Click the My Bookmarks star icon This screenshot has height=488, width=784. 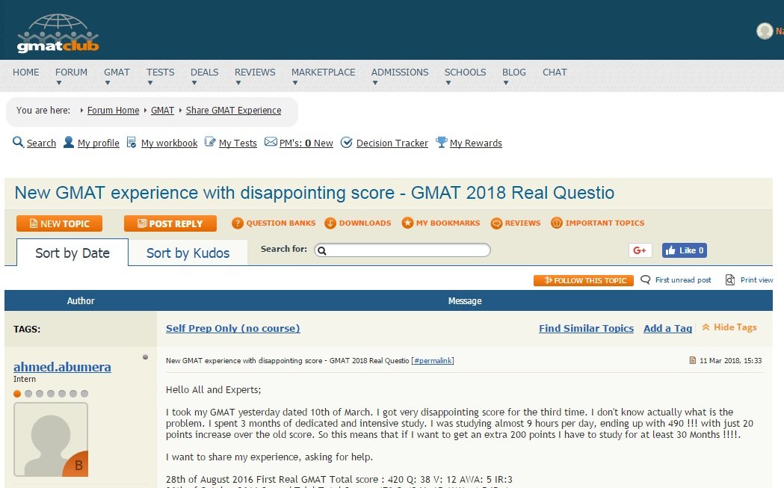pos(407,223)
